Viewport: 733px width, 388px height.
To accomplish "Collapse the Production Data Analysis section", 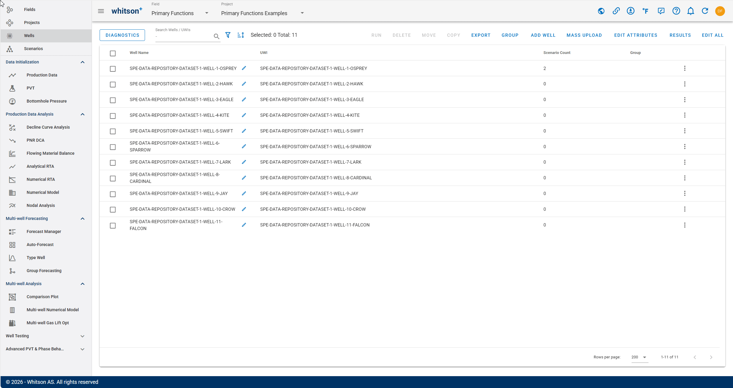I will 82,114.
